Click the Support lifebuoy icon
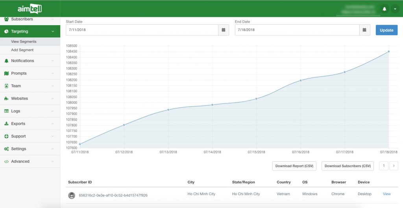This screenshot has height=208, width=403. point(6,136)
